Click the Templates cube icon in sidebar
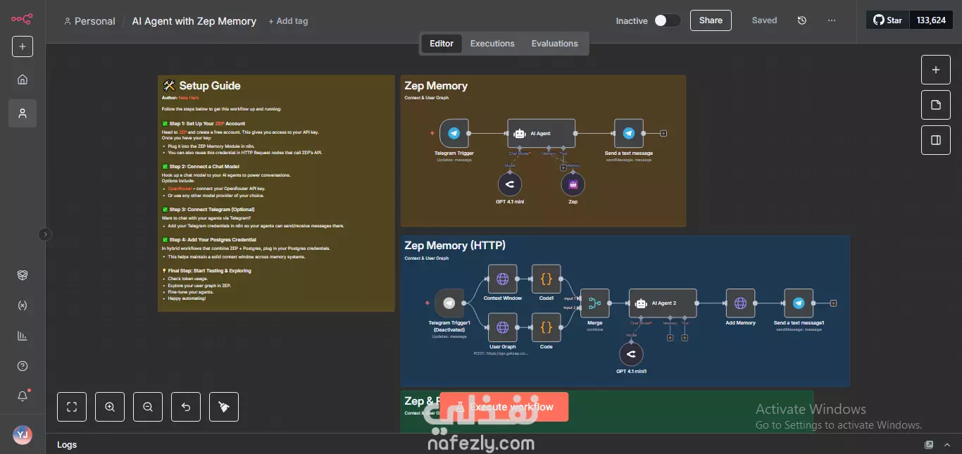Image resolution: width=962 pixels, height=454 pixels. tap(23, 275)
